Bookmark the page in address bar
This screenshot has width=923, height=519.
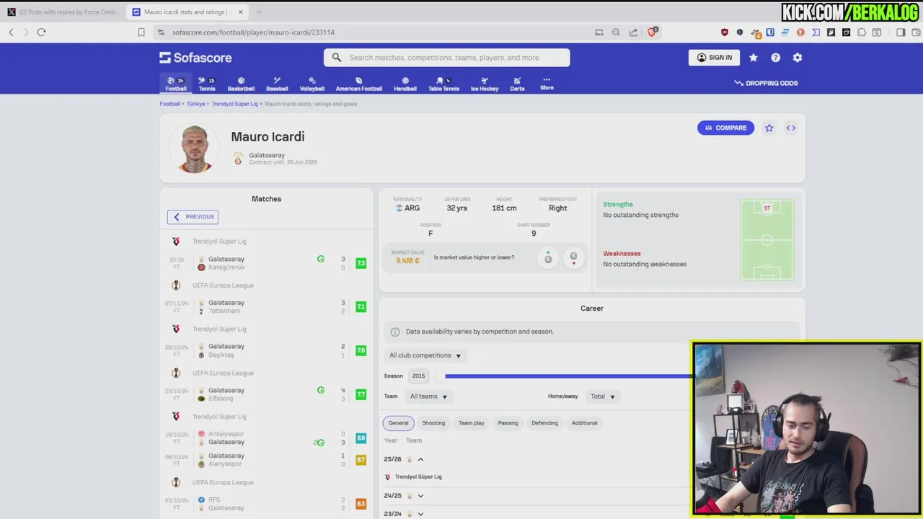(141, 32)
